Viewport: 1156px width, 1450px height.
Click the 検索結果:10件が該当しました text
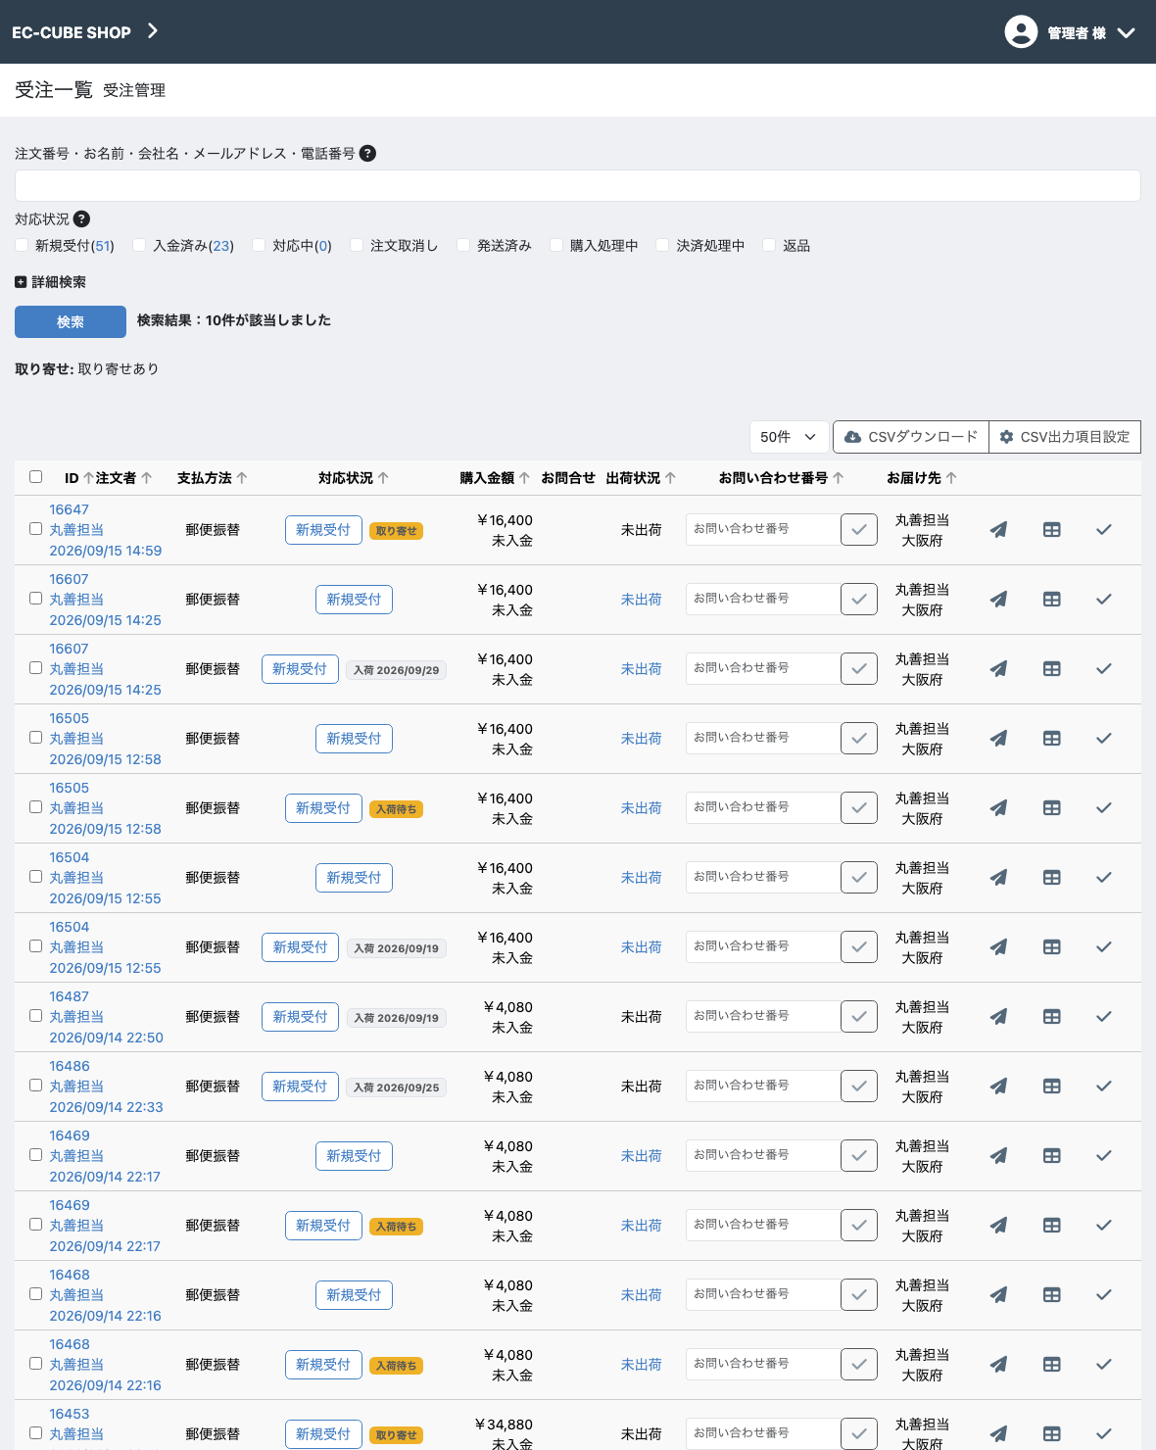coord(234,320)
